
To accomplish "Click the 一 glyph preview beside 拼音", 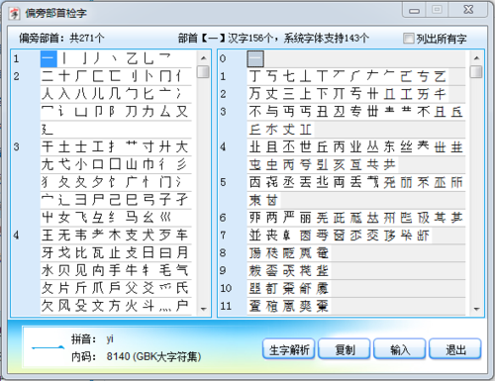I will [48, 347].
